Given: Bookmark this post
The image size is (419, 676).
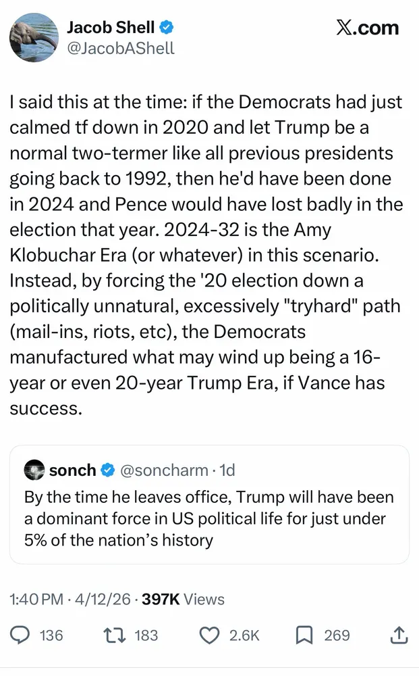Looking at the screenshot, I should pyautogui.click(x=304, y=635).
